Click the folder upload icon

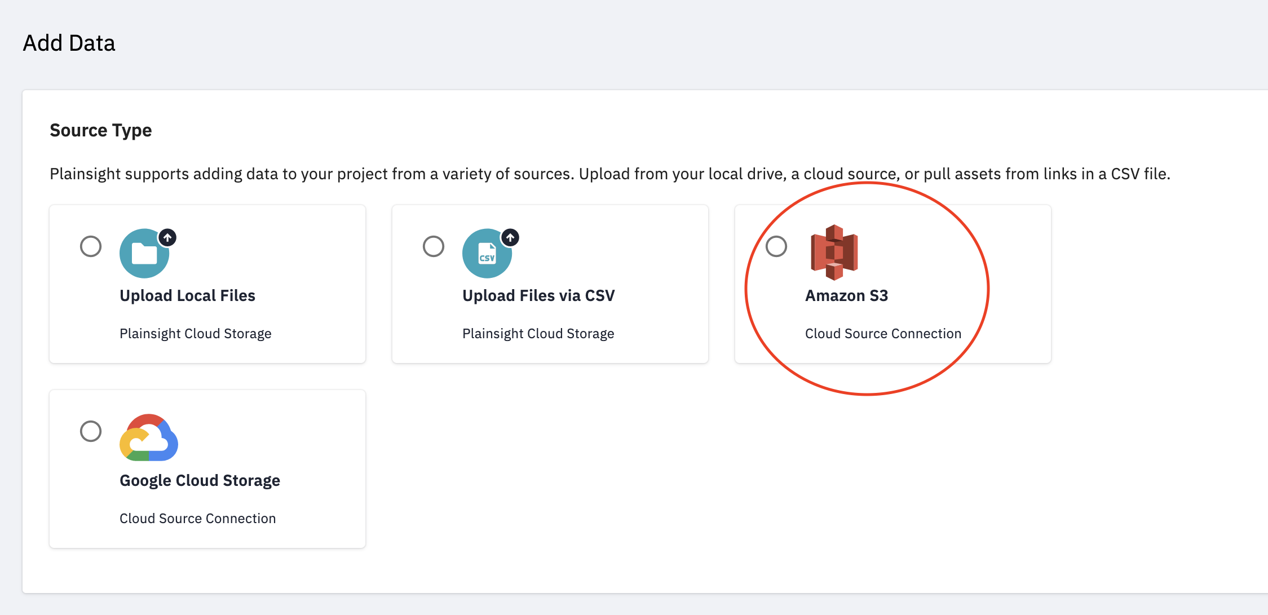click(148, 253)
